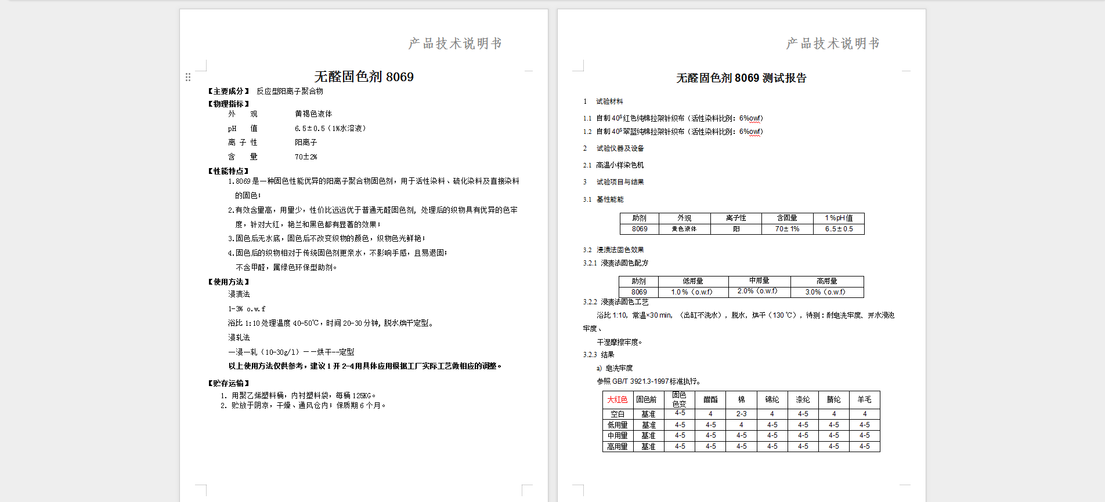The width and height of the screenshot is (1105, 502).
Task: Click the 【主要成分】 section label
Action: [x=229, y=92]
